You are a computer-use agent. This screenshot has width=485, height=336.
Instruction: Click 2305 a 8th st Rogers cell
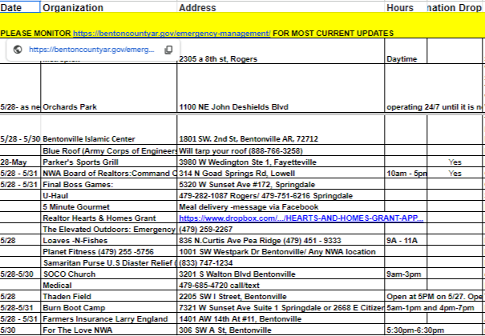281,51
